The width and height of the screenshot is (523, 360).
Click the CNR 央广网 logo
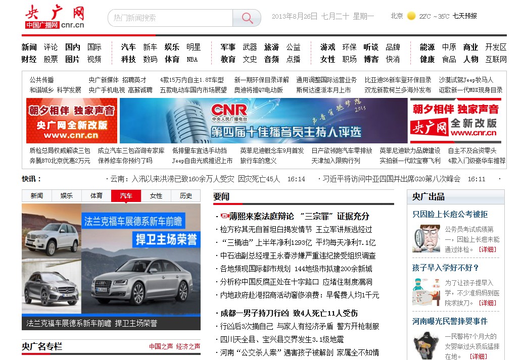click(x=55, y=18)
